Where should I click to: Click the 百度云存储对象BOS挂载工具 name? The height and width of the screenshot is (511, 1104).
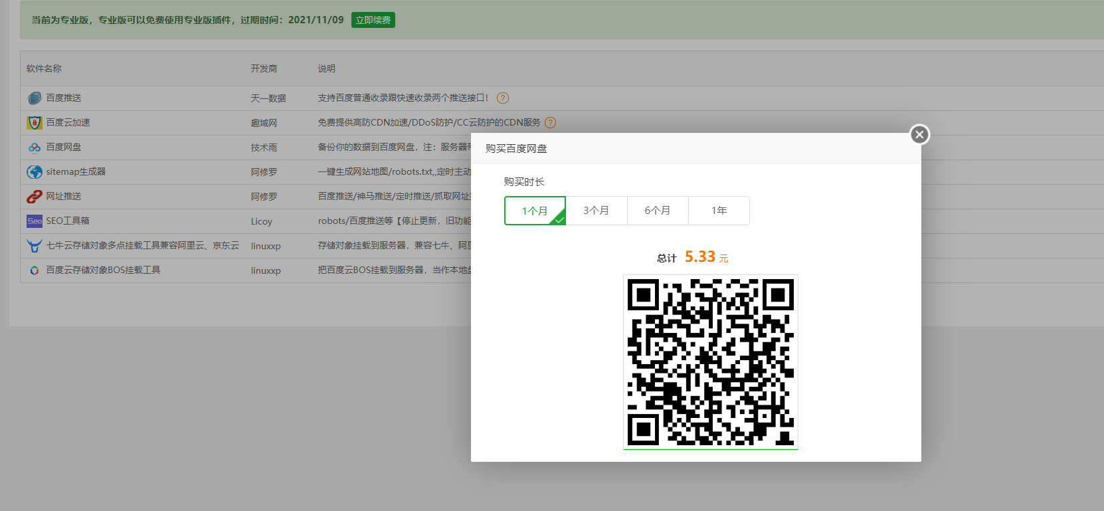point(103,270)
